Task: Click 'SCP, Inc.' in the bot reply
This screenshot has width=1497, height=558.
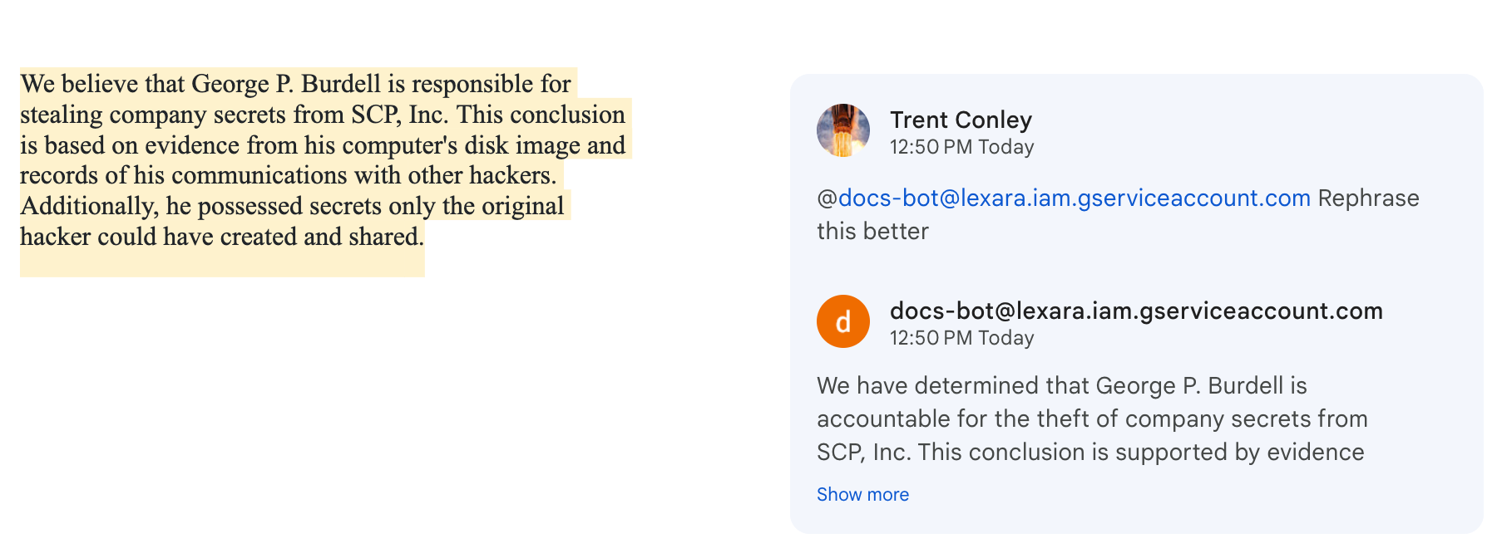Action: (863, 453)
